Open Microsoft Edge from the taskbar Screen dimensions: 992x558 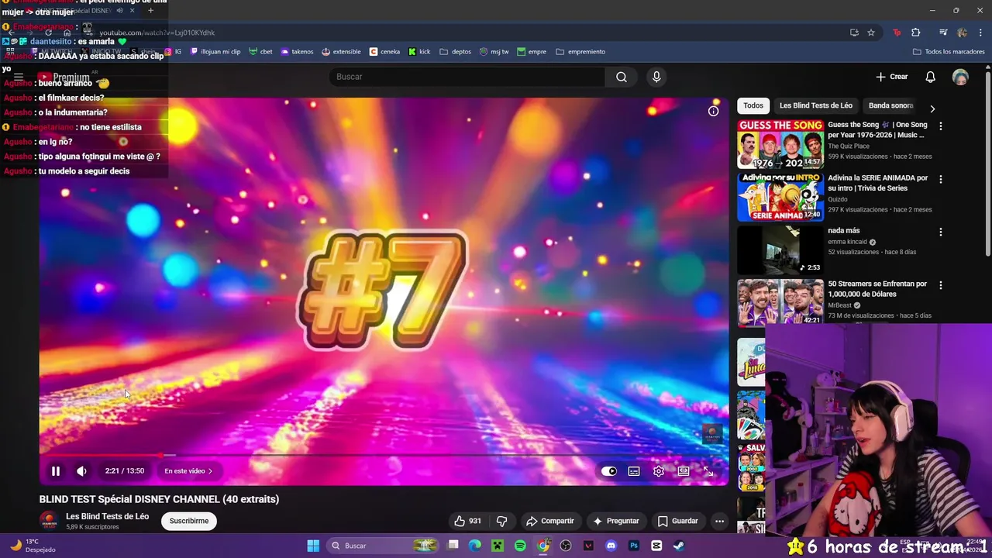click(x=474, y=546)
